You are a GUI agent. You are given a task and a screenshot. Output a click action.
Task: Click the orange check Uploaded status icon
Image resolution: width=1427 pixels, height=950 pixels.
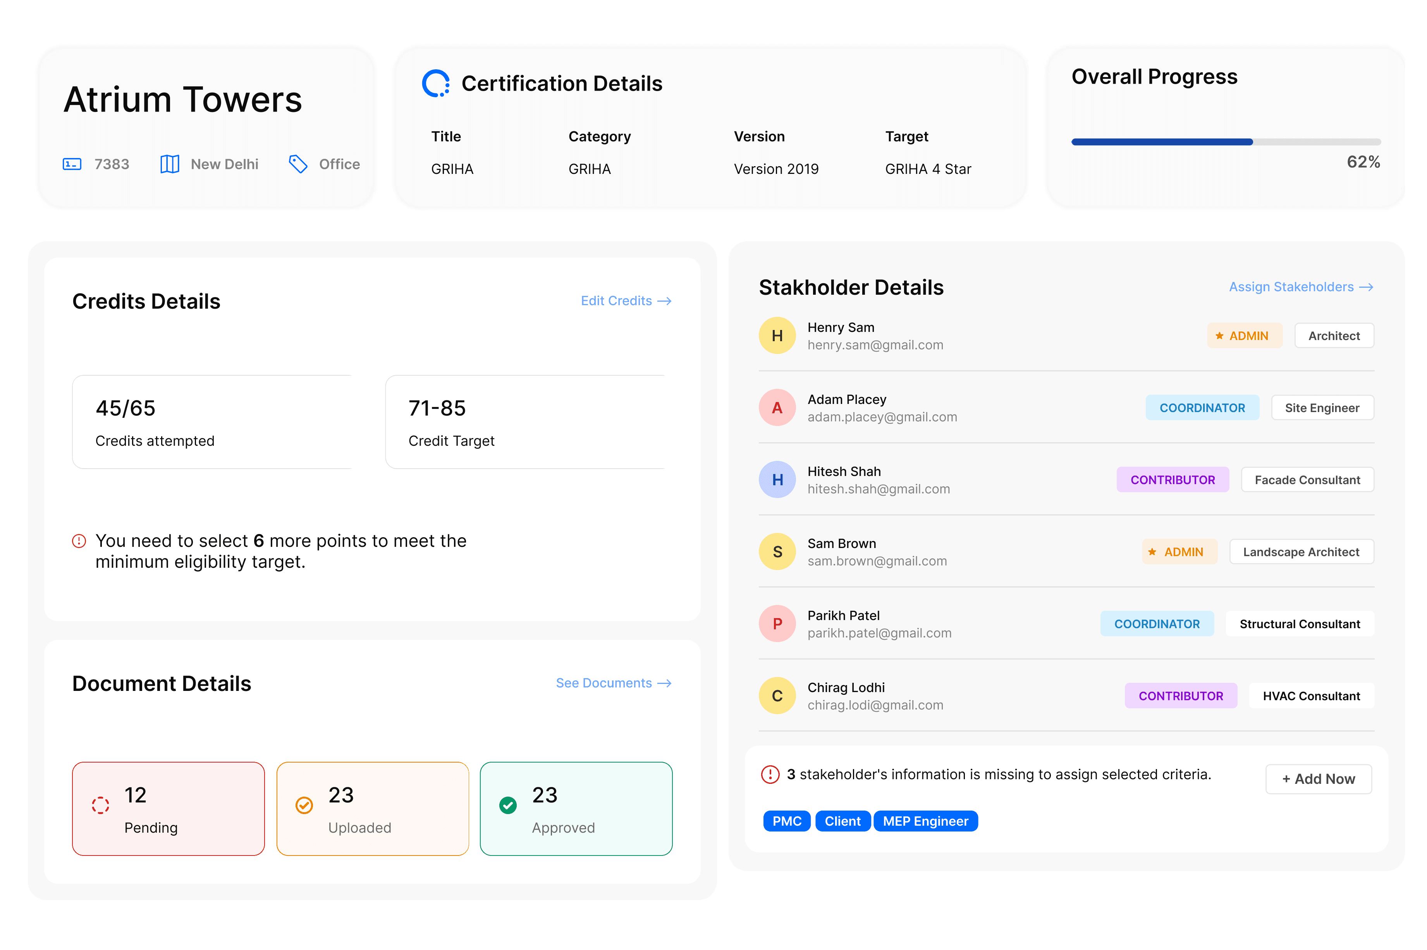(304, 805)
